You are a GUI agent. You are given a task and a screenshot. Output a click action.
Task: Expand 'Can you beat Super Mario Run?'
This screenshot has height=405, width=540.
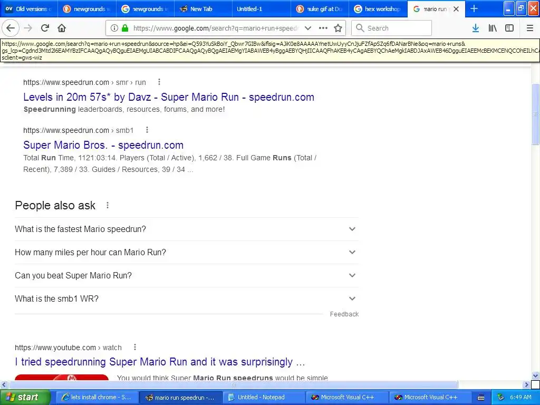[x=187, y=275]
